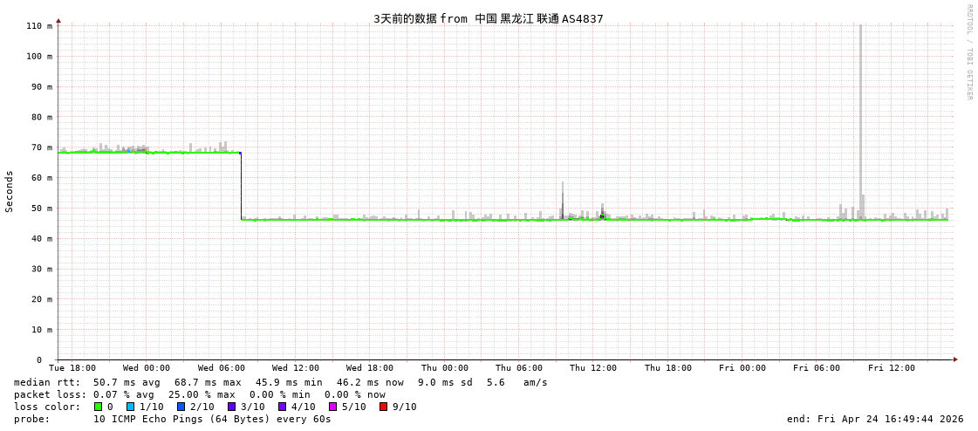978x431 pixels.
Task: Click the 0.00 % now packet loss
Action: click(355, 395)
